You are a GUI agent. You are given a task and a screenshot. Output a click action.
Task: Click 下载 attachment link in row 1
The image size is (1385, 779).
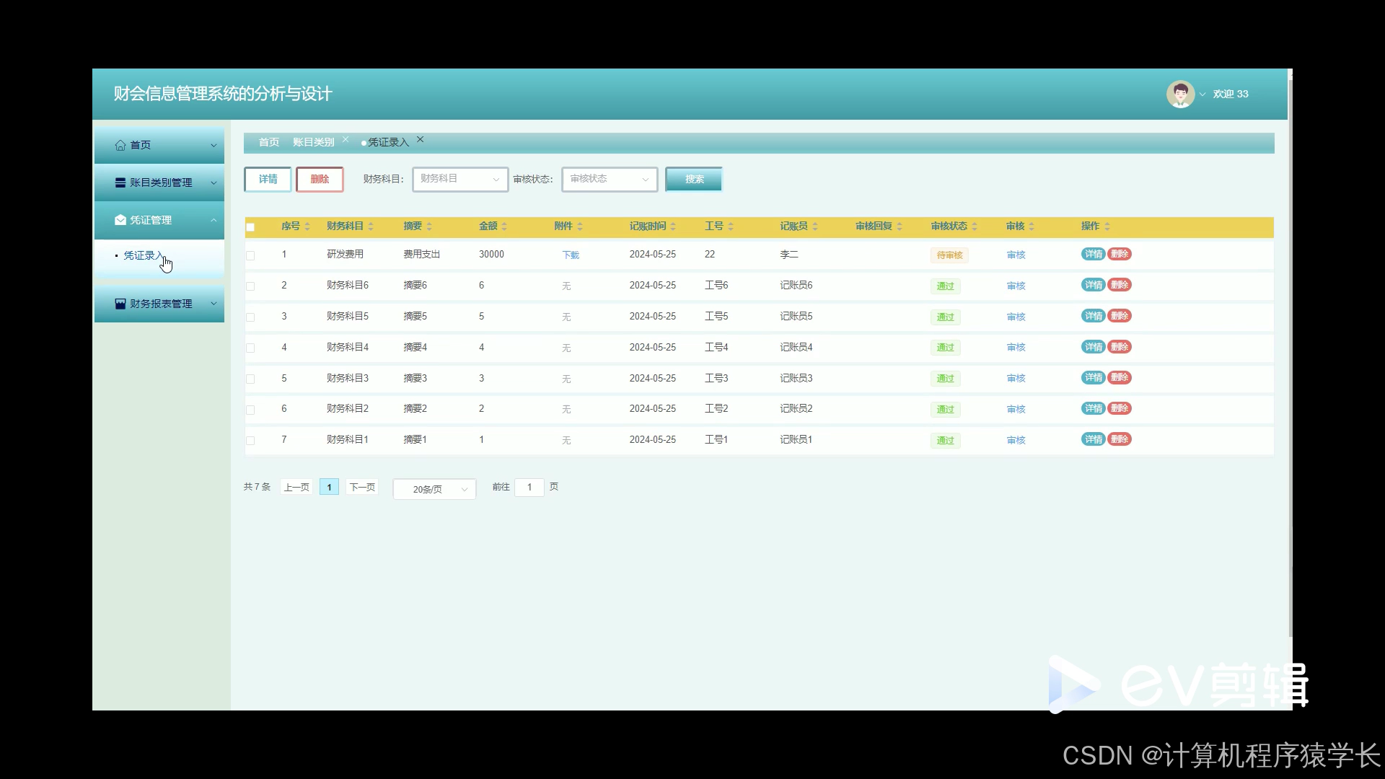571,255
